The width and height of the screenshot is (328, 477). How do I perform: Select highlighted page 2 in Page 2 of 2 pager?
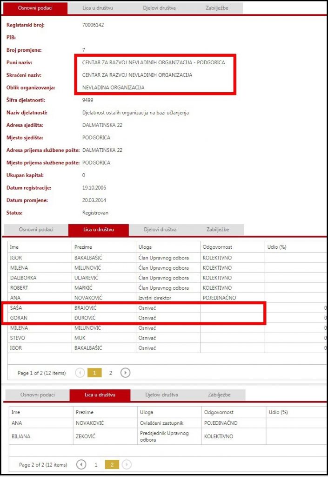(112, 464)
